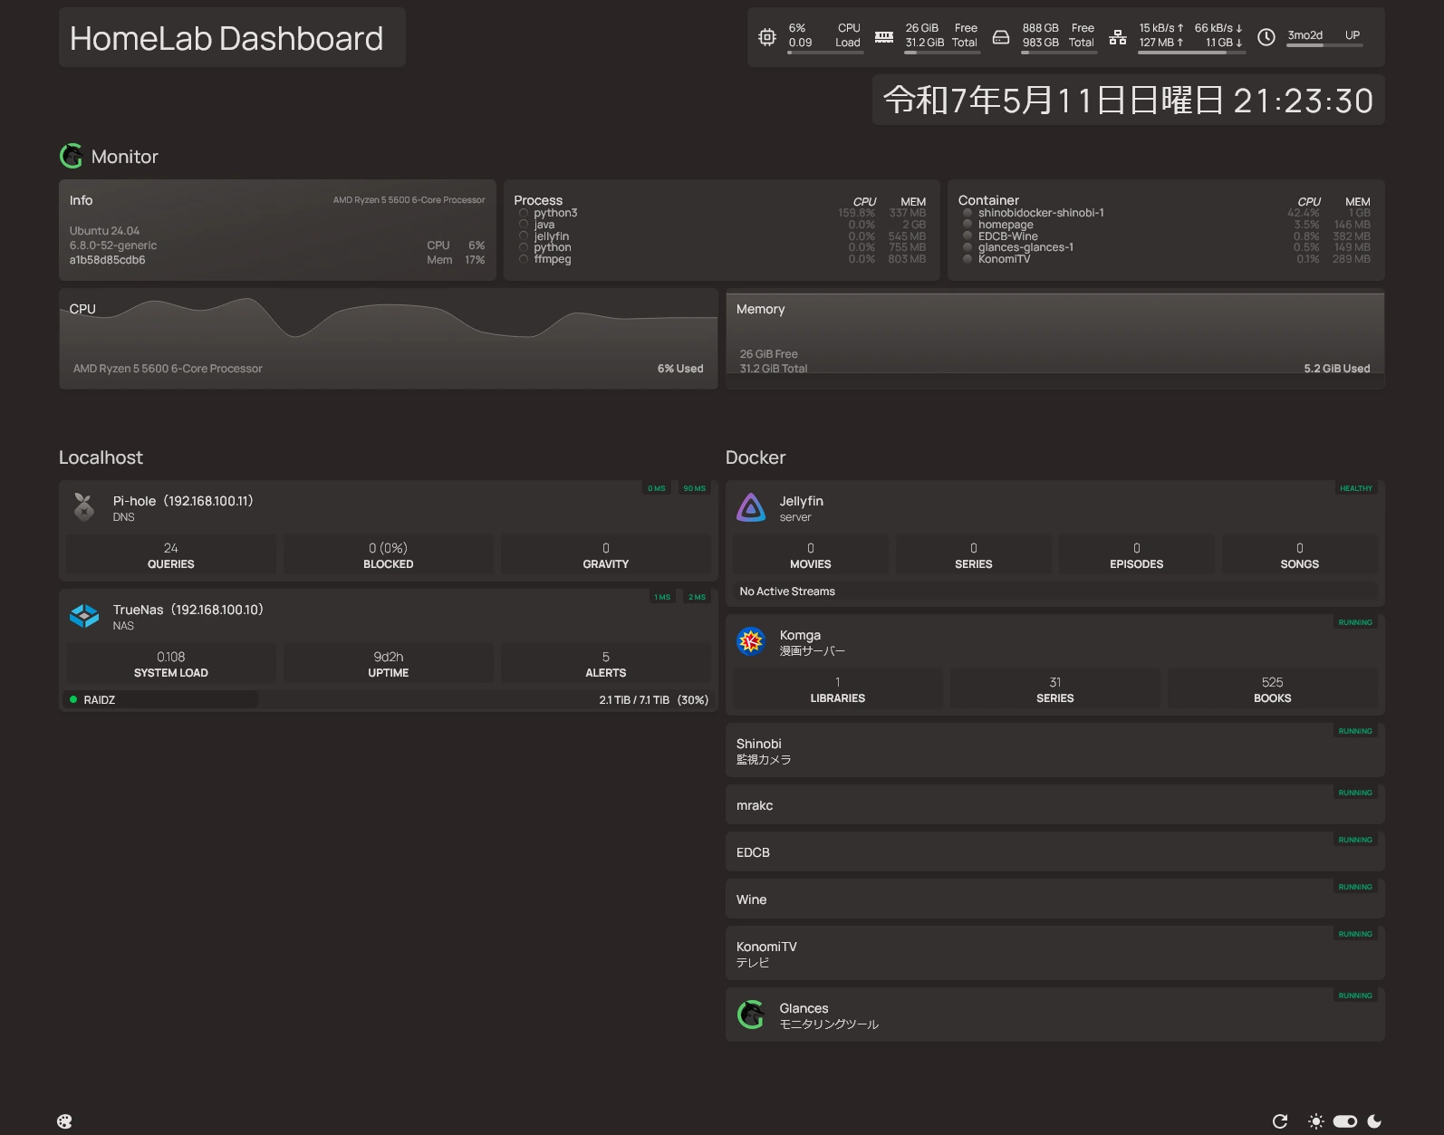Open the TrueNas logo icon
The width and height of the screenshot is (1444, 1135).
pyautogui.click(x=84, y=616)
